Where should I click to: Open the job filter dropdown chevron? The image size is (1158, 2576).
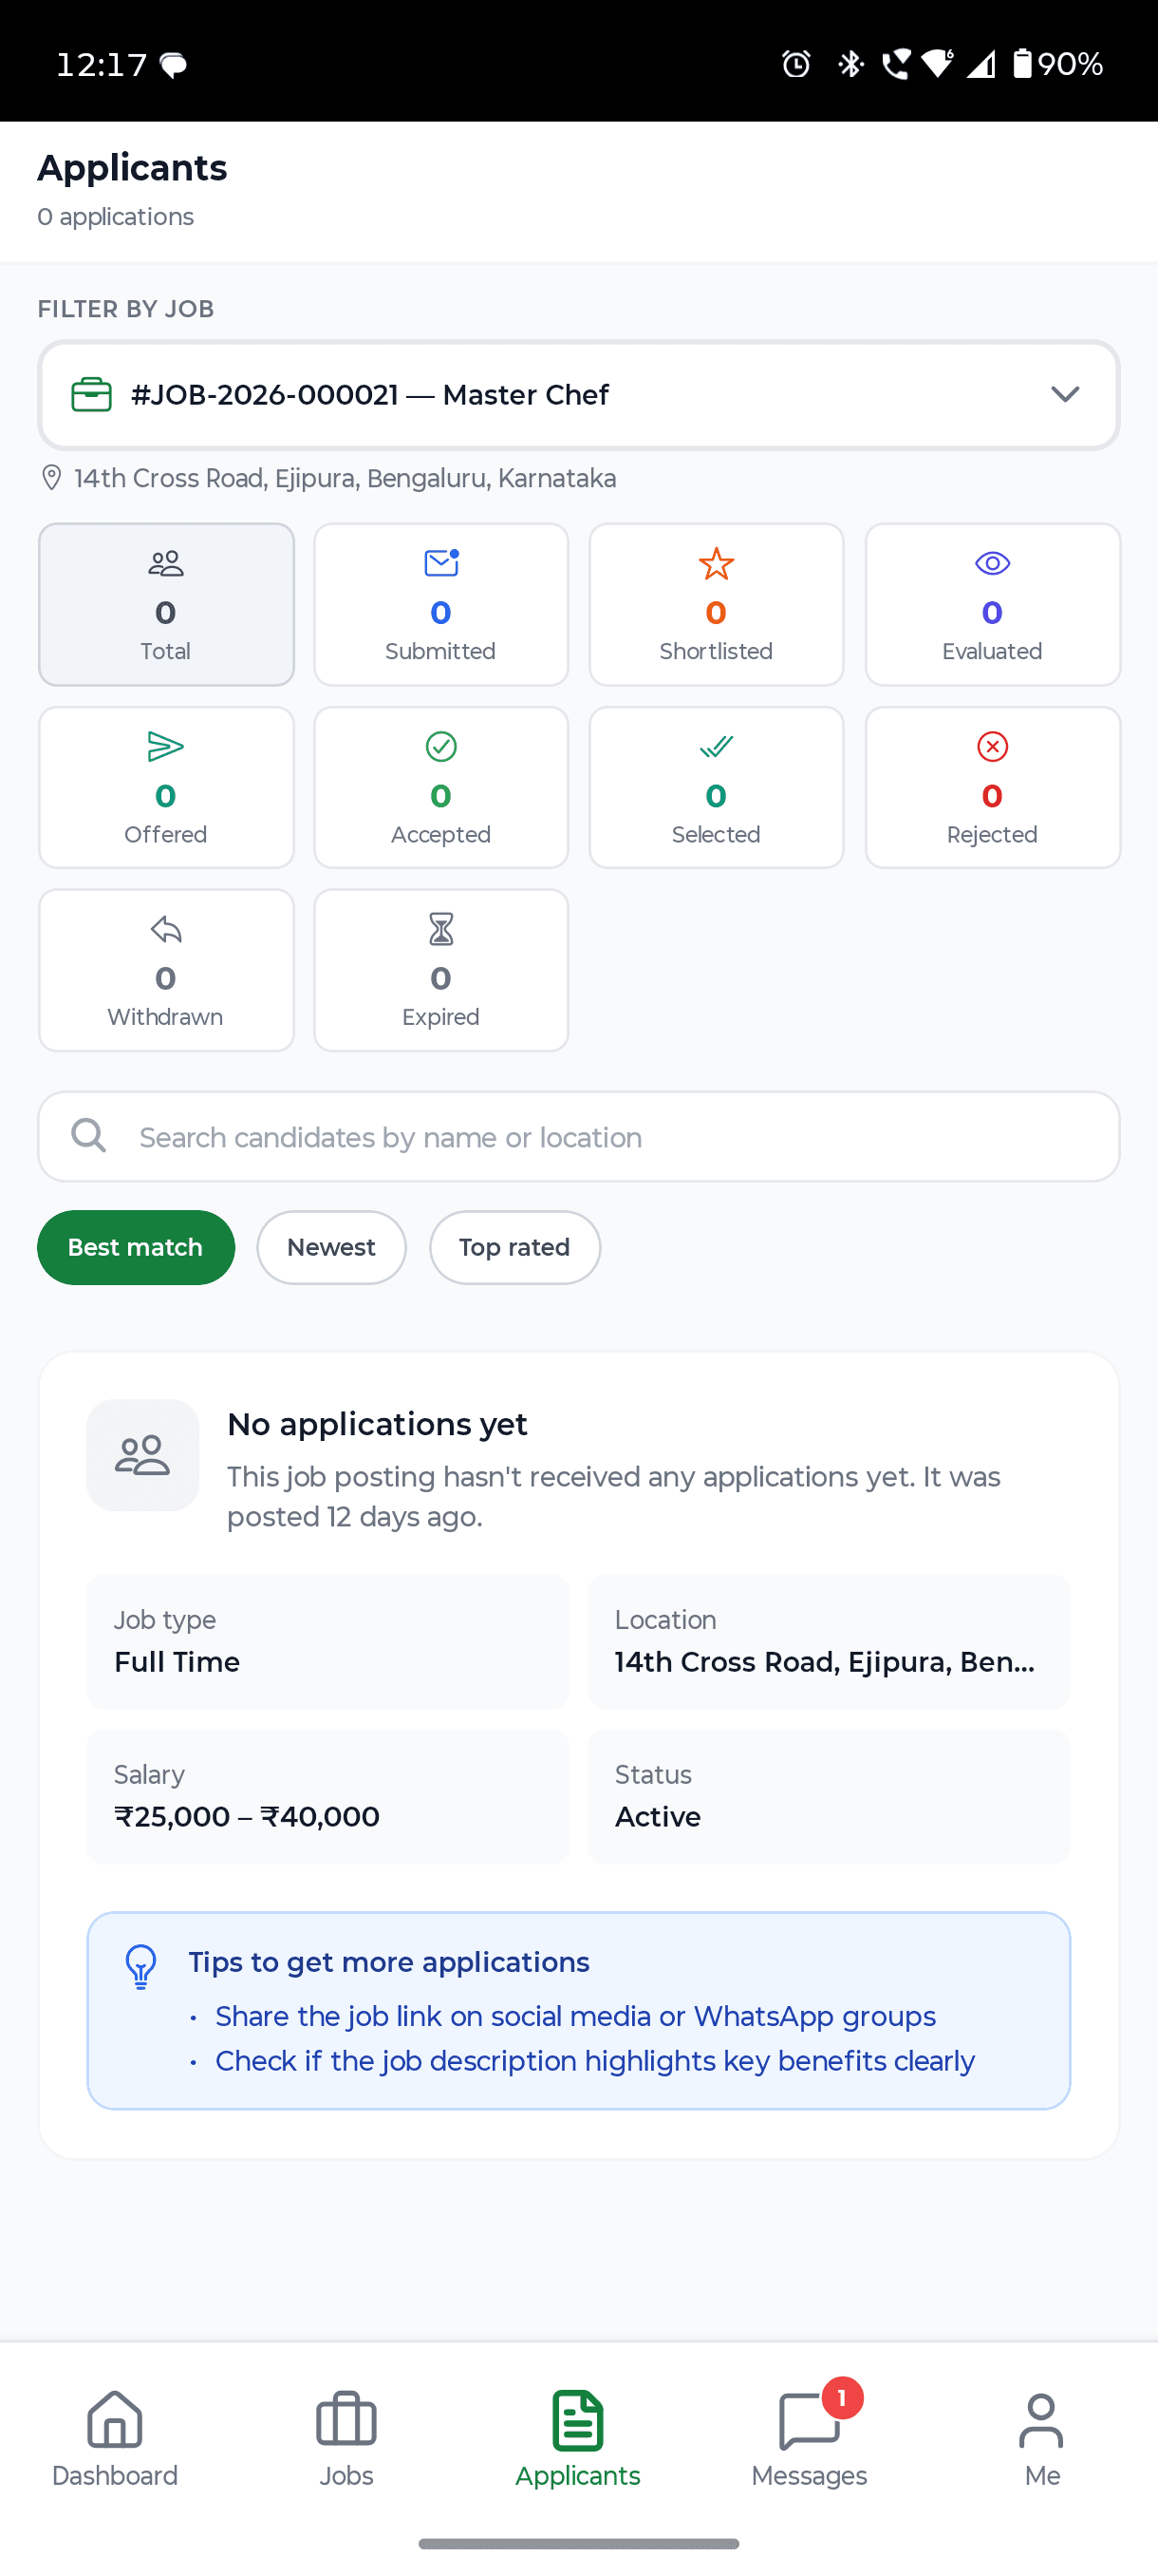1065,395
